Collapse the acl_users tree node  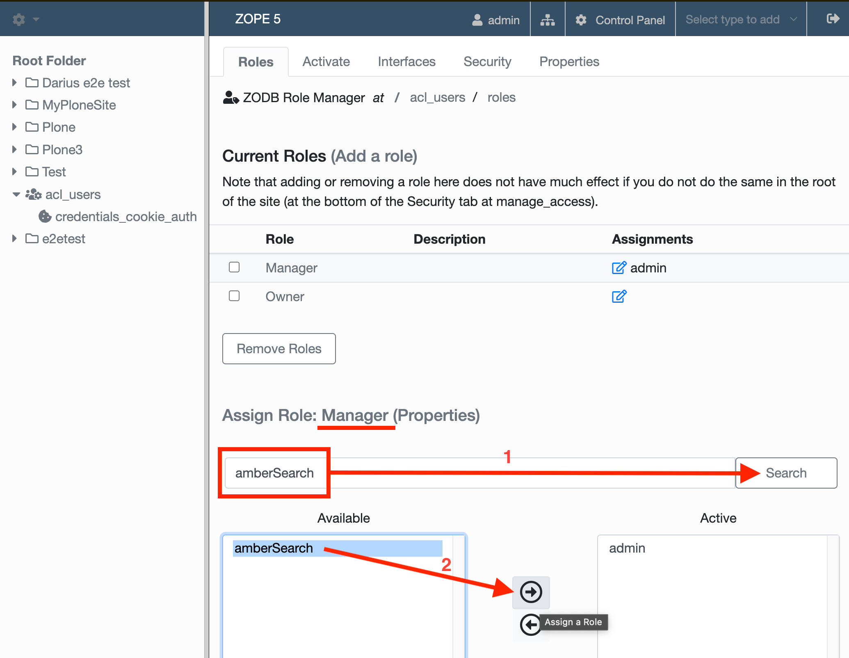click(x=16, y=194)
